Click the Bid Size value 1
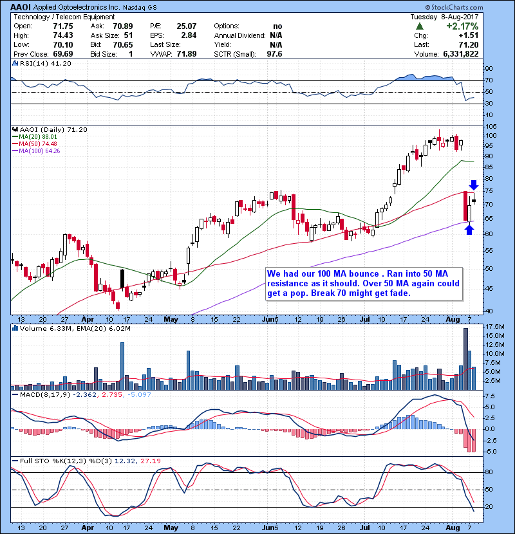 (x=131, y=54)
